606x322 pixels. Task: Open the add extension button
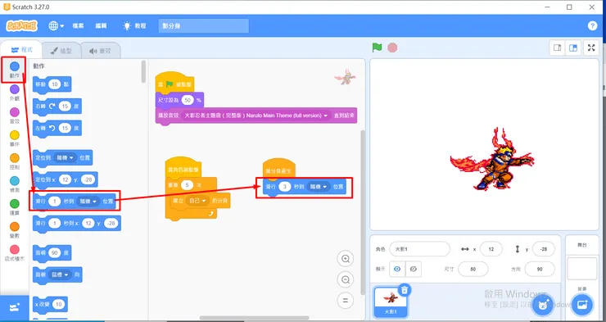tap(14, 308)
